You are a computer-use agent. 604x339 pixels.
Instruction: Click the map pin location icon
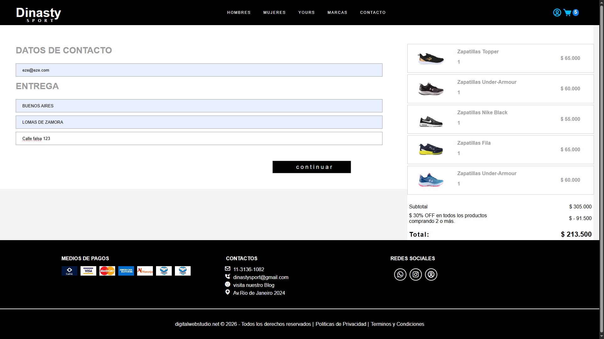pyautogui.click(x=227, y=292)
